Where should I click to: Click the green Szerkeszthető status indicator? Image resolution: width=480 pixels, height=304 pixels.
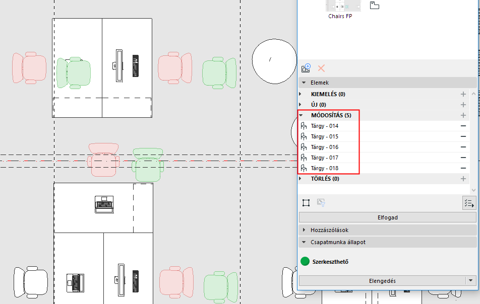click(x=305, y=262)
